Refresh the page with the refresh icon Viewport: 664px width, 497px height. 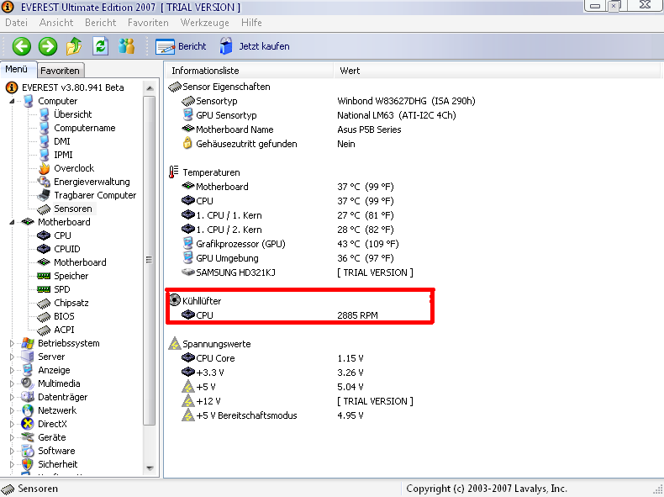(x=100, y=46)
